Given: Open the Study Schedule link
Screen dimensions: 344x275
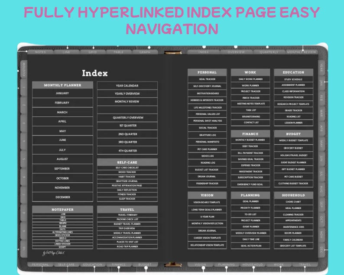Looking at the screenshot, I should click(293, 79).
